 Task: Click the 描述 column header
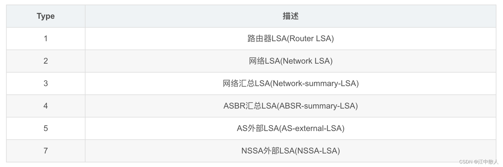(290, 16)
